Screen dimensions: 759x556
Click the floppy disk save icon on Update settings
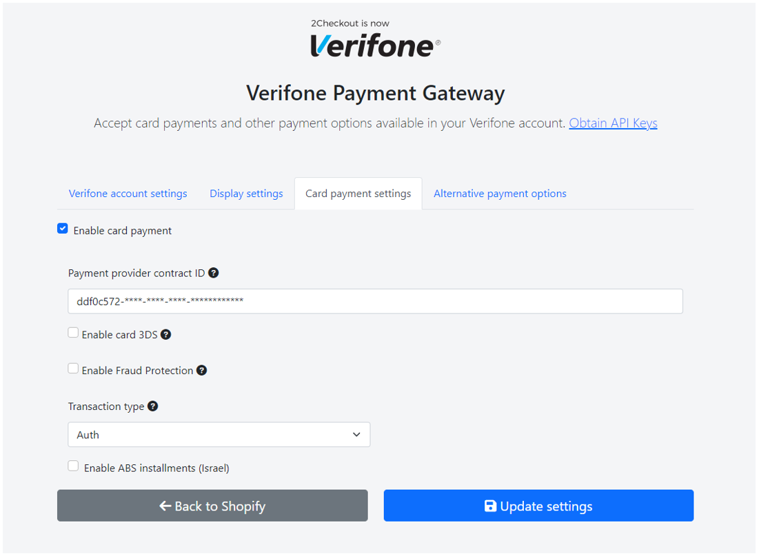click(490, 506)
